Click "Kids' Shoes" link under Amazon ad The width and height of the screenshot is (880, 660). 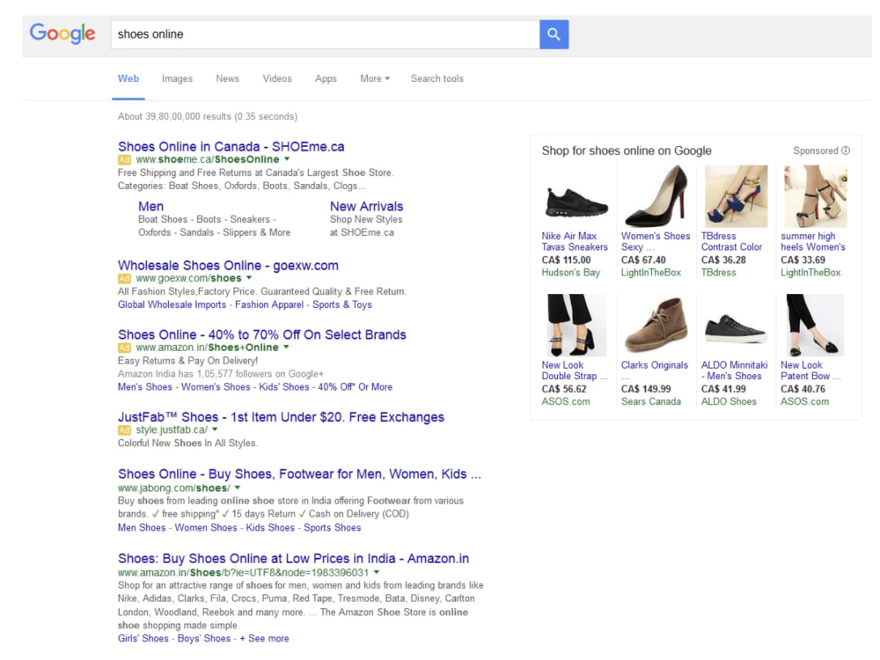click(284, 387)
